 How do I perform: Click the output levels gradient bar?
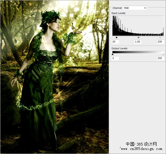click(x=138, y=52)
